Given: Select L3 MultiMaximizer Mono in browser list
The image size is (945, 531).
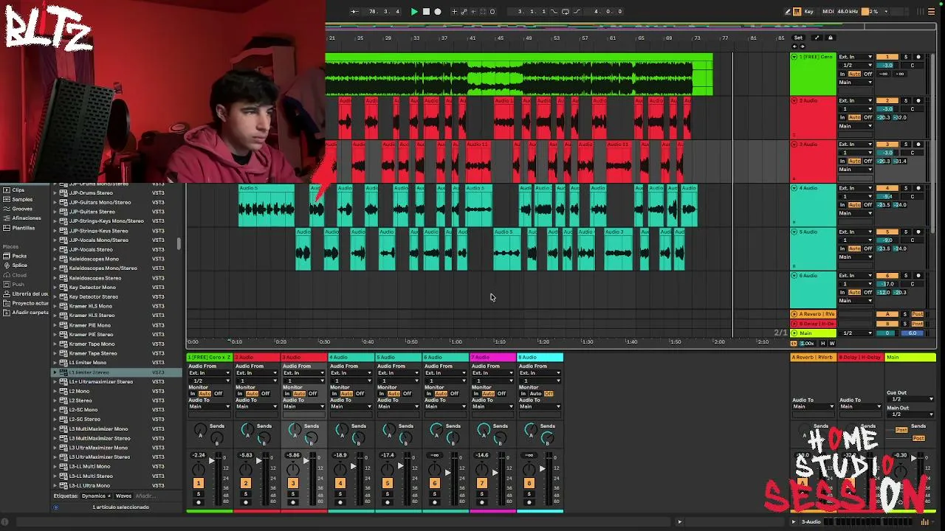Looking at the screenshot, I should 98,429.
